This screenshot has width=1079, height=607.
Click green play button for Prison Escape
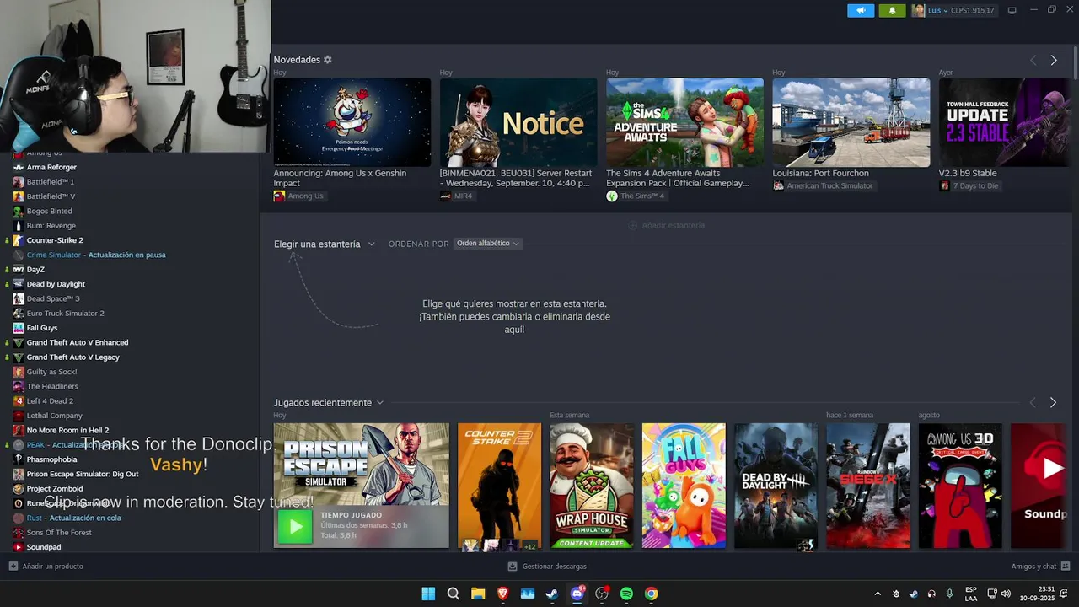pos(295,528)
